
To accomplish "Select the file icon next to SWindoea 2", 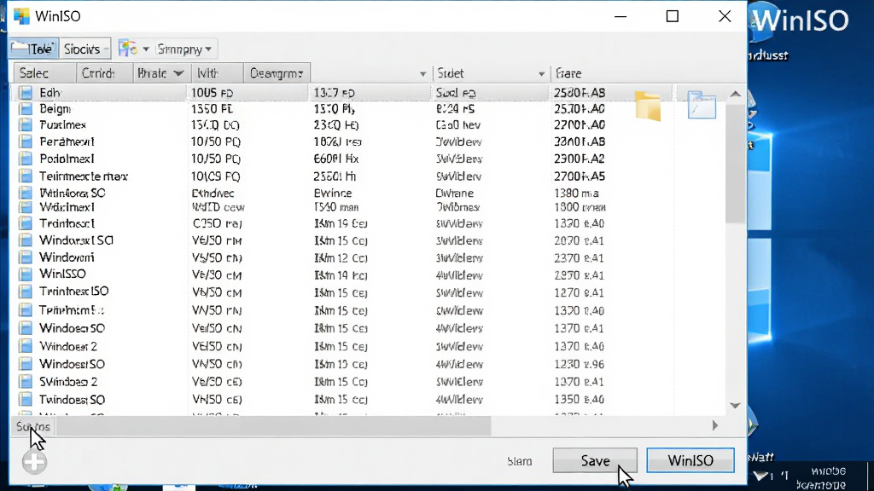I will [x=25, y=382].
